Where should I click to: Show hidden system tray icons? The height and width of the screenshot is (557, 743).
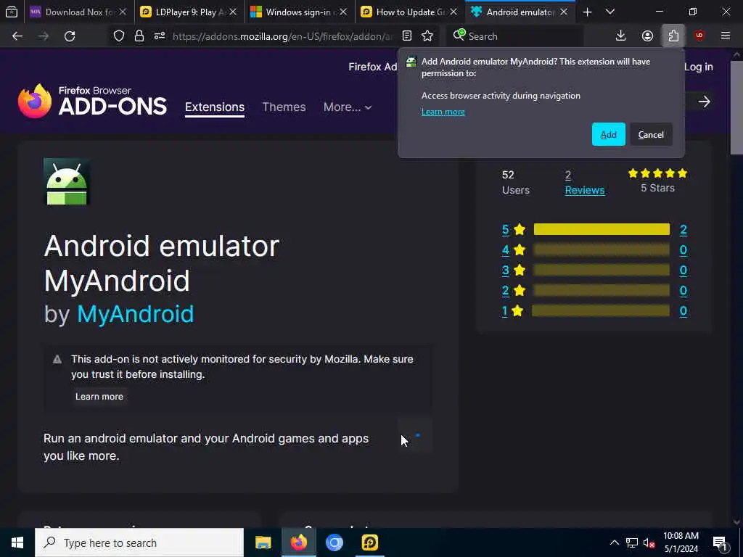[x=614, y=542]
